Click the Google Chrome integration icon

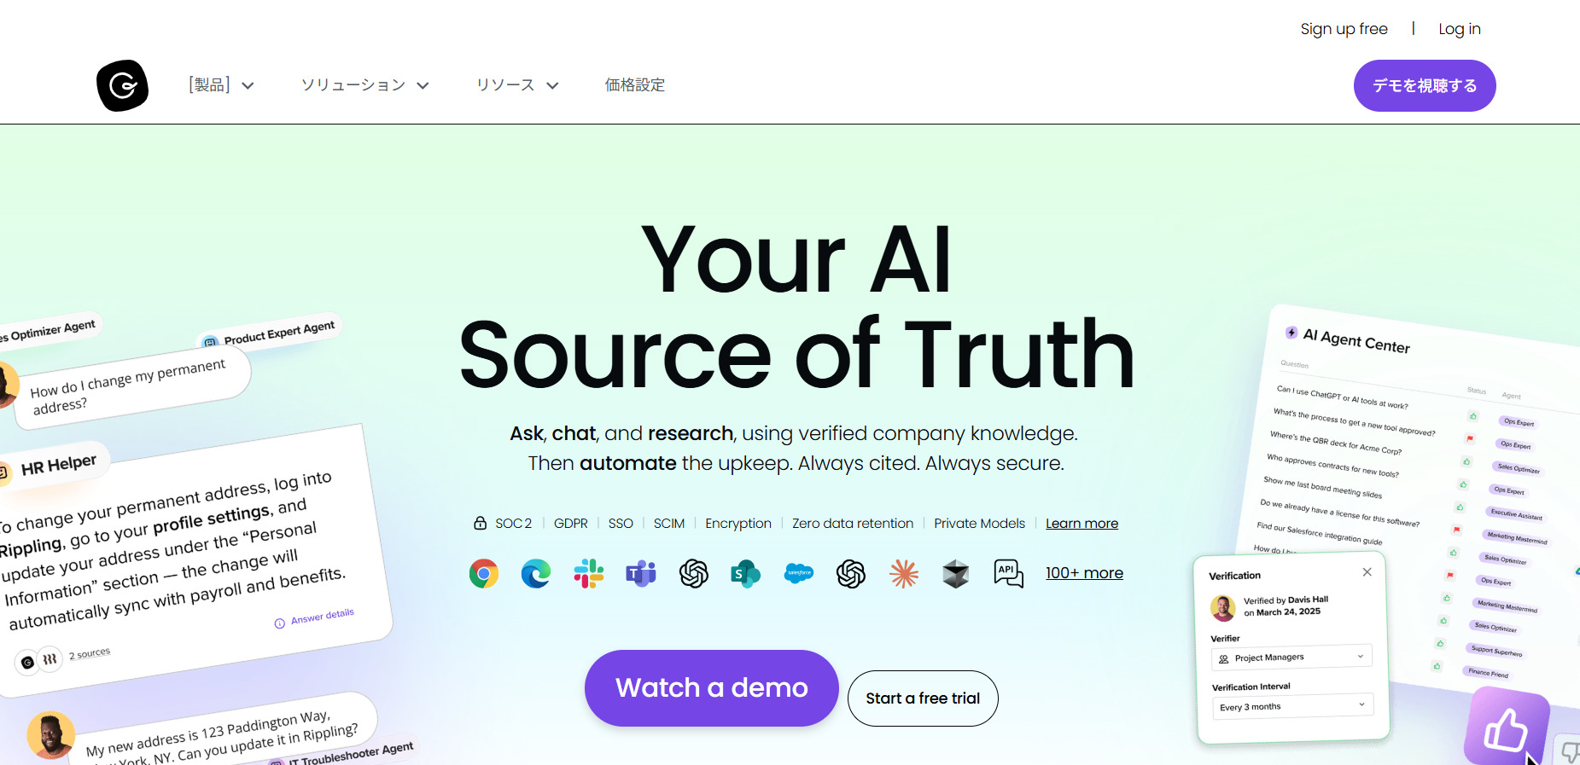484,574
